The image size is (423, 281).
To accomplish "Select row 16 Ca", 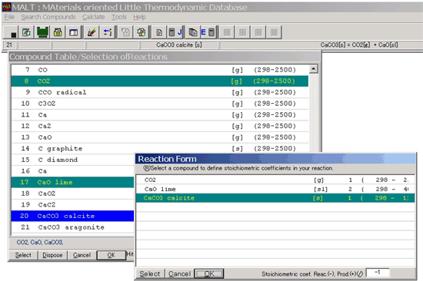I will coord(73,171).
